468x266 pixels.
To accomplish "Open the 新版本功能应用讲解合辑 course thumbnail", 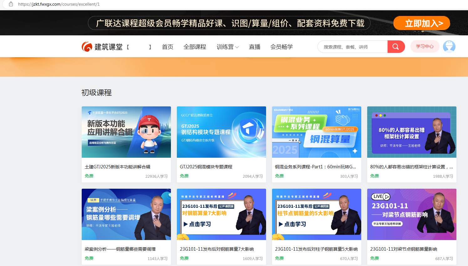I will pyautogui.click(x=126, y=132).
